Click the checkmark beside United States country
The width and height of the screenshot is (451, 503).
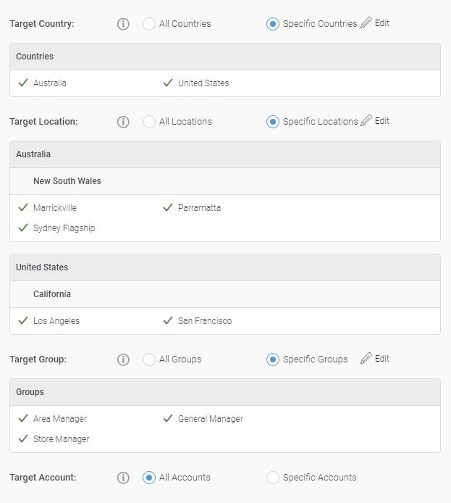[168, 83]
